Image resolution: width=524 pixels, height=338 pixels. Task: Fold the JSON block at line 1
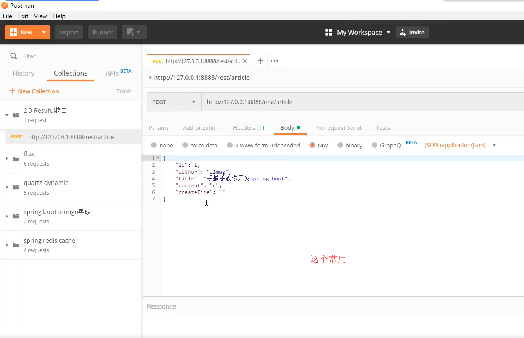point(158,158)
